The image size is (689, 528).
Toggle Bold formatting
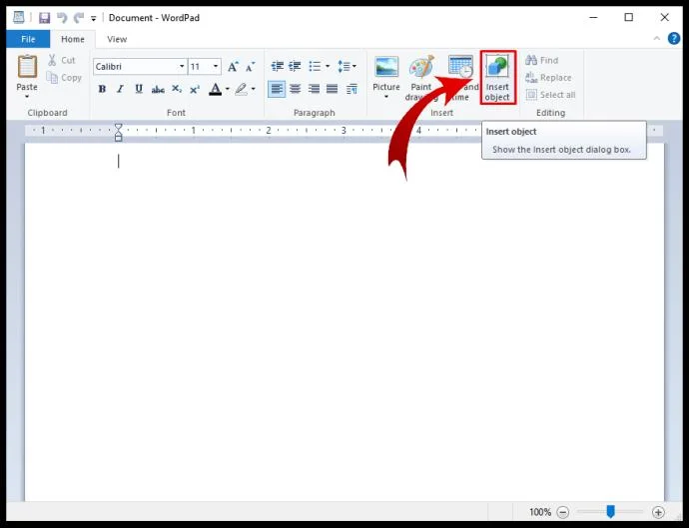(x=102, y=89)
